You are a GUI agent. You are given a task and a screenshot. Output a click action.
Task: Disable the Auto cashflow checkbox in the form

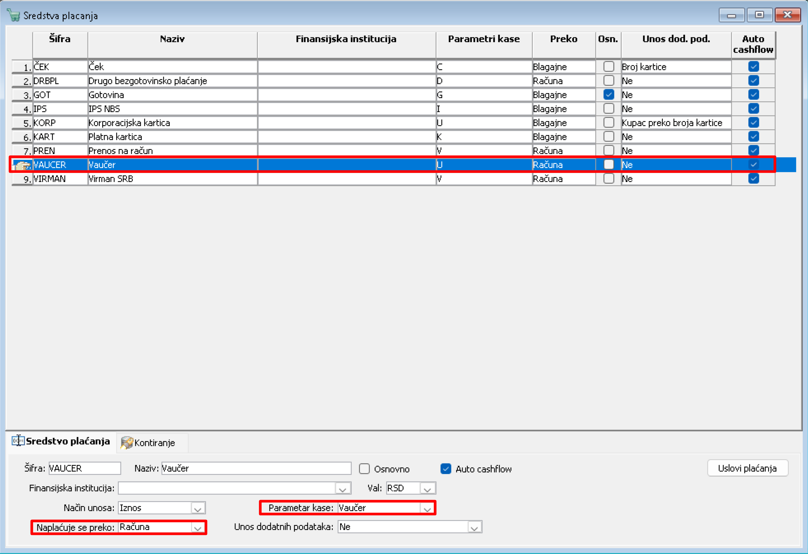(x=446, y=468)
